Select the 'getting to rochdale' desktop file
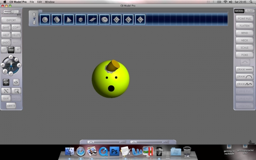Viewport: 256px width, 160px height. point(229,150)
